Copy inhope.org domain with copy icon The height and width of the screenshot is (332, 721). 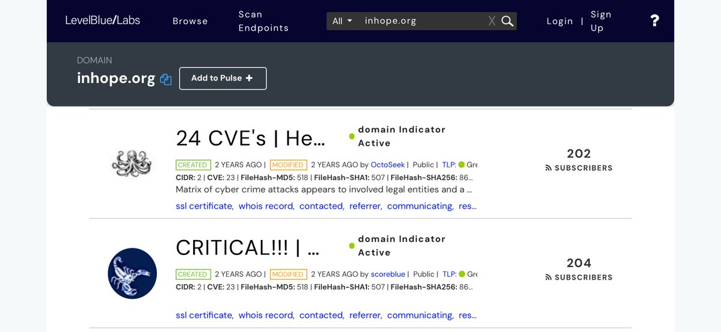click(166, 79)
